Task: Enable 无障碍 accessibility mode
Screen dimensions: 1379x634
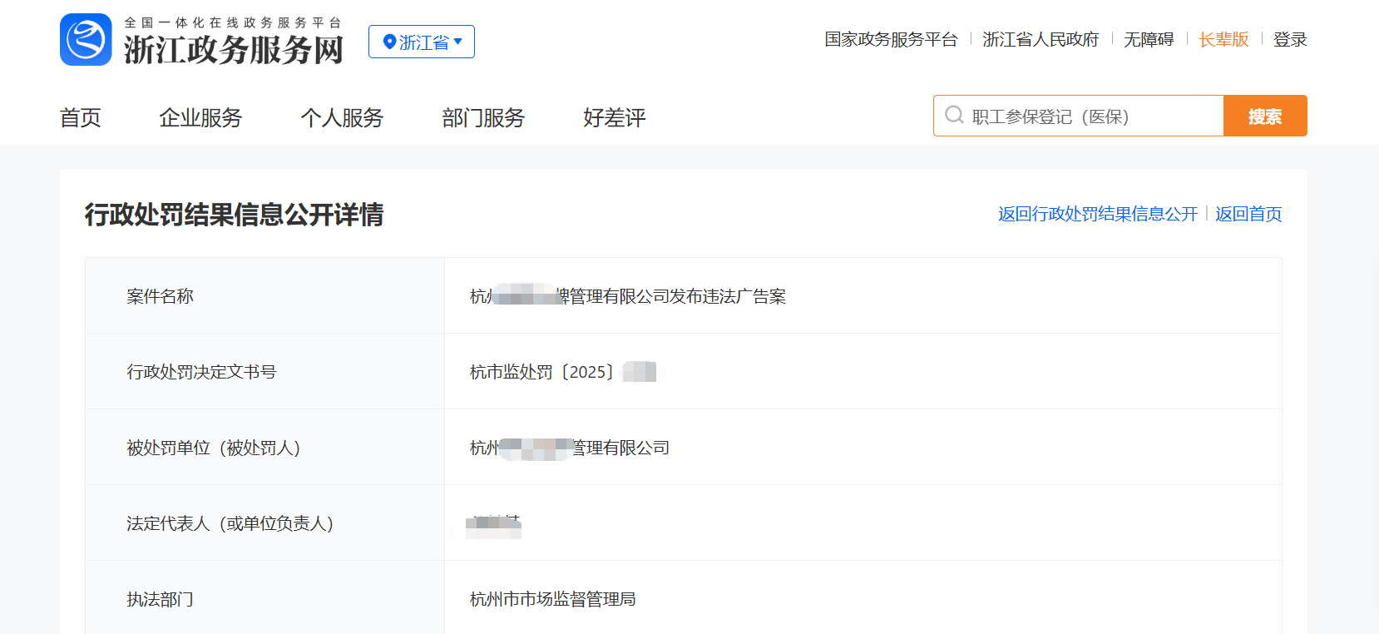Action: [x=1149, y=39]
